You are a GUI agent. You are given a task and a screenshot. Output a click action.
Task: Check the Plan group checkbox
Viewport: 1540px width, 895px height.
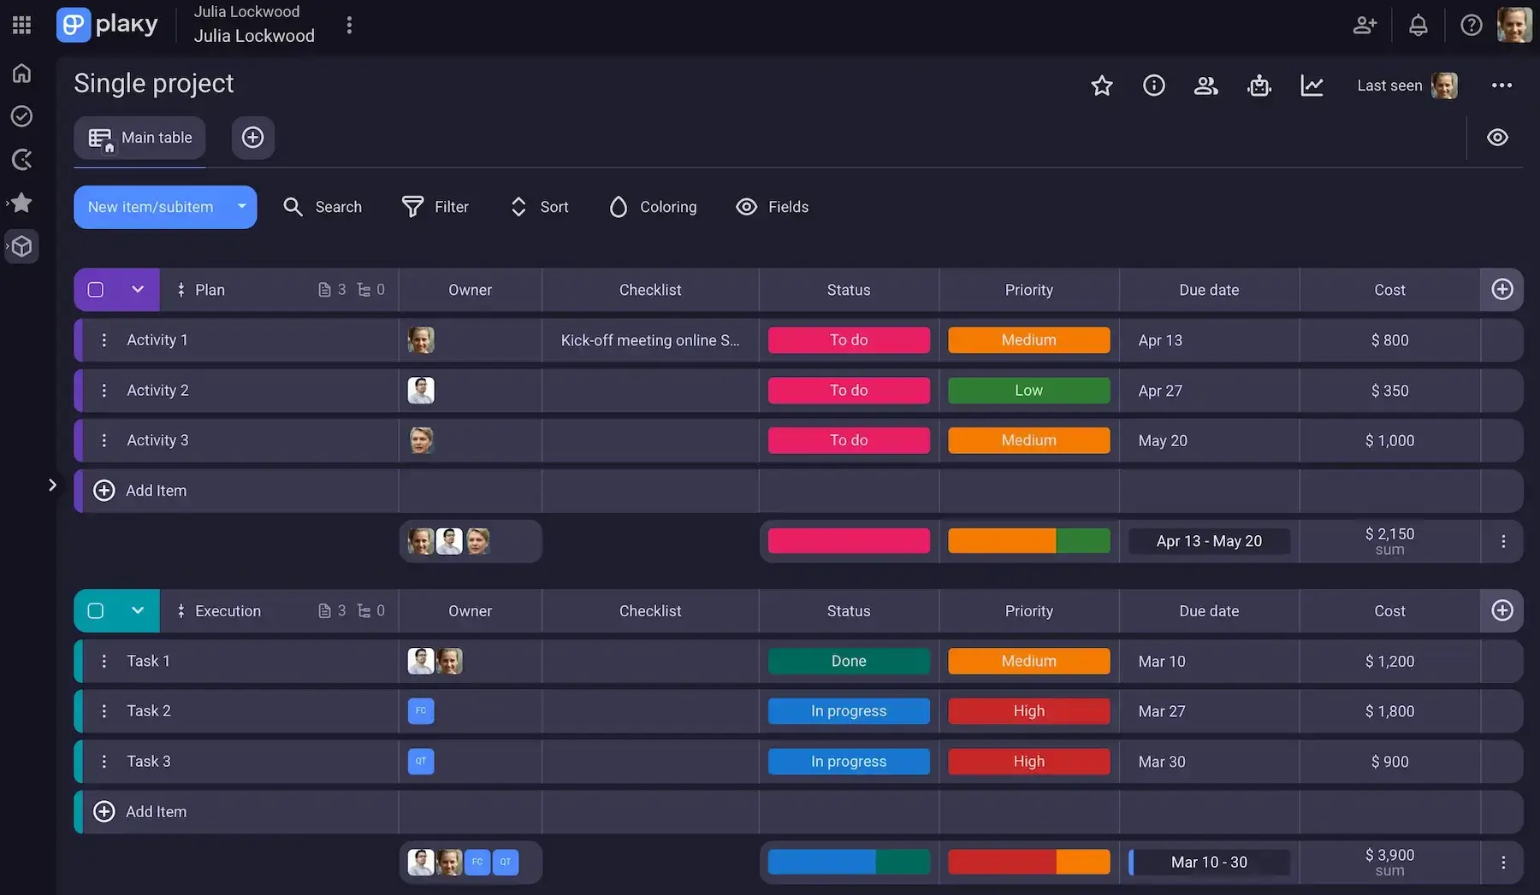point(95,289)
